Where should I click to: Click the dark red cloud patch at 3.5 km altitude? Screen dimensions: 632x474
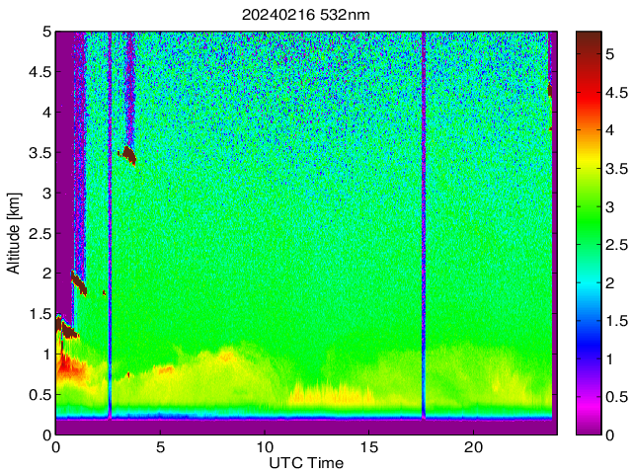[128, 155]
